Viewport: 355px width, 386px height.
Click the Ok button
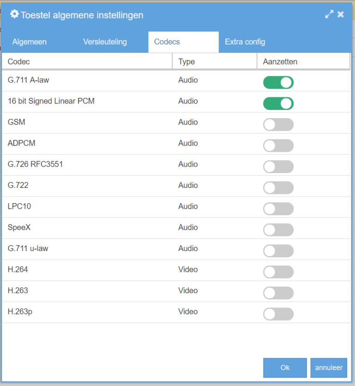point(285,368)
